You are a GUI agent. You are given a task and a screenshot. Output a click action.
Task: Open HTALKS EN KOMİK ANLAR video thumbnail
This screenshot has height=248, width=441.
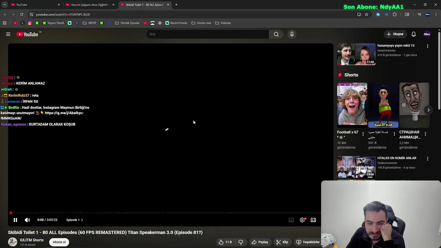point(356,167)
